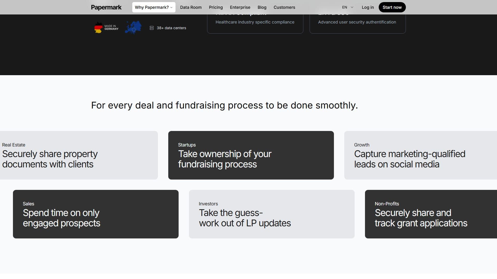Click the blue Europe map icon

click(133, 28)
